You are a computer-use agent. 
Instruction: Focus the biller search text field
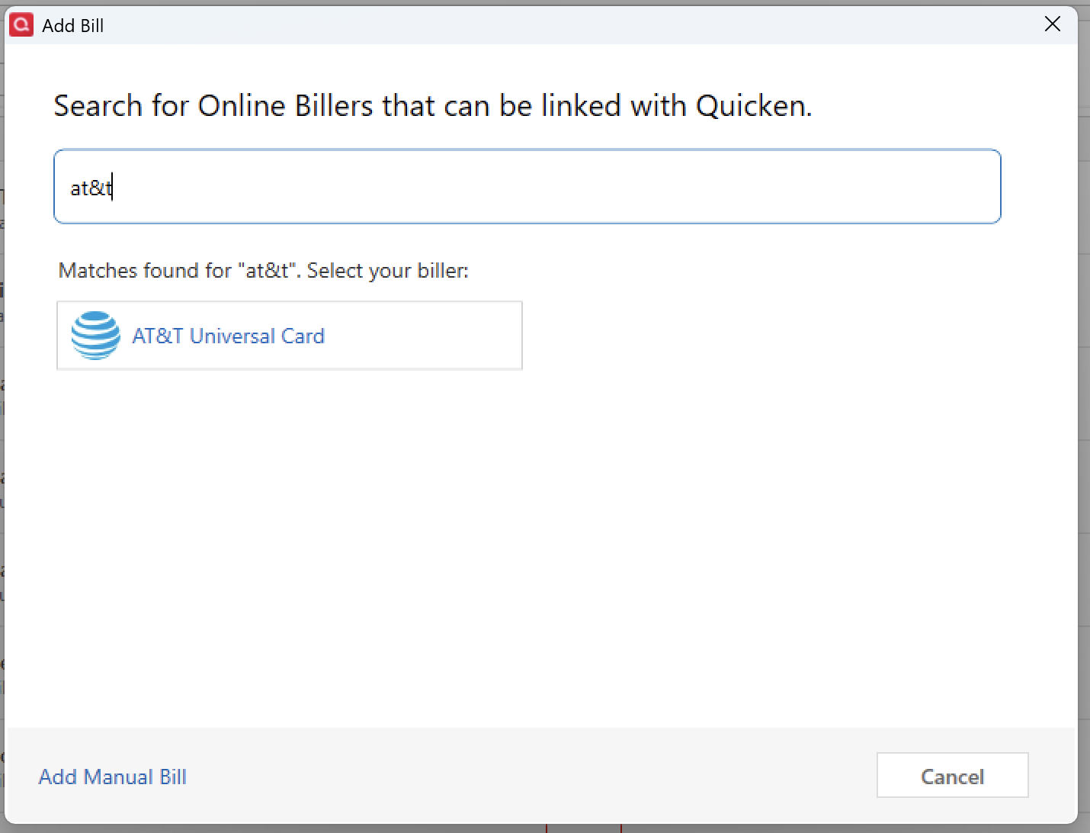(x=526, y=187)
